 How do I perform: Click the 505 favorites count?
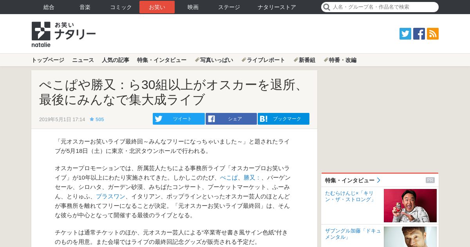coord(99,119)
